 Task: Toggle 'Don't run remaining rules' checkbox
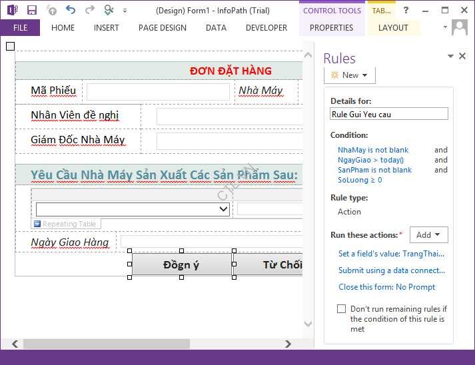[341, 309]
